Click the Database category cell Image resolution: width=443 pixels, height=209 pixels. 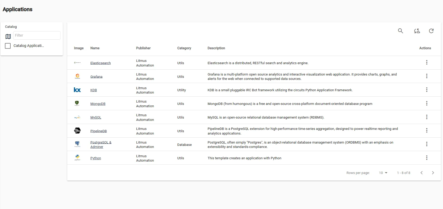click(x=185, y=145)
